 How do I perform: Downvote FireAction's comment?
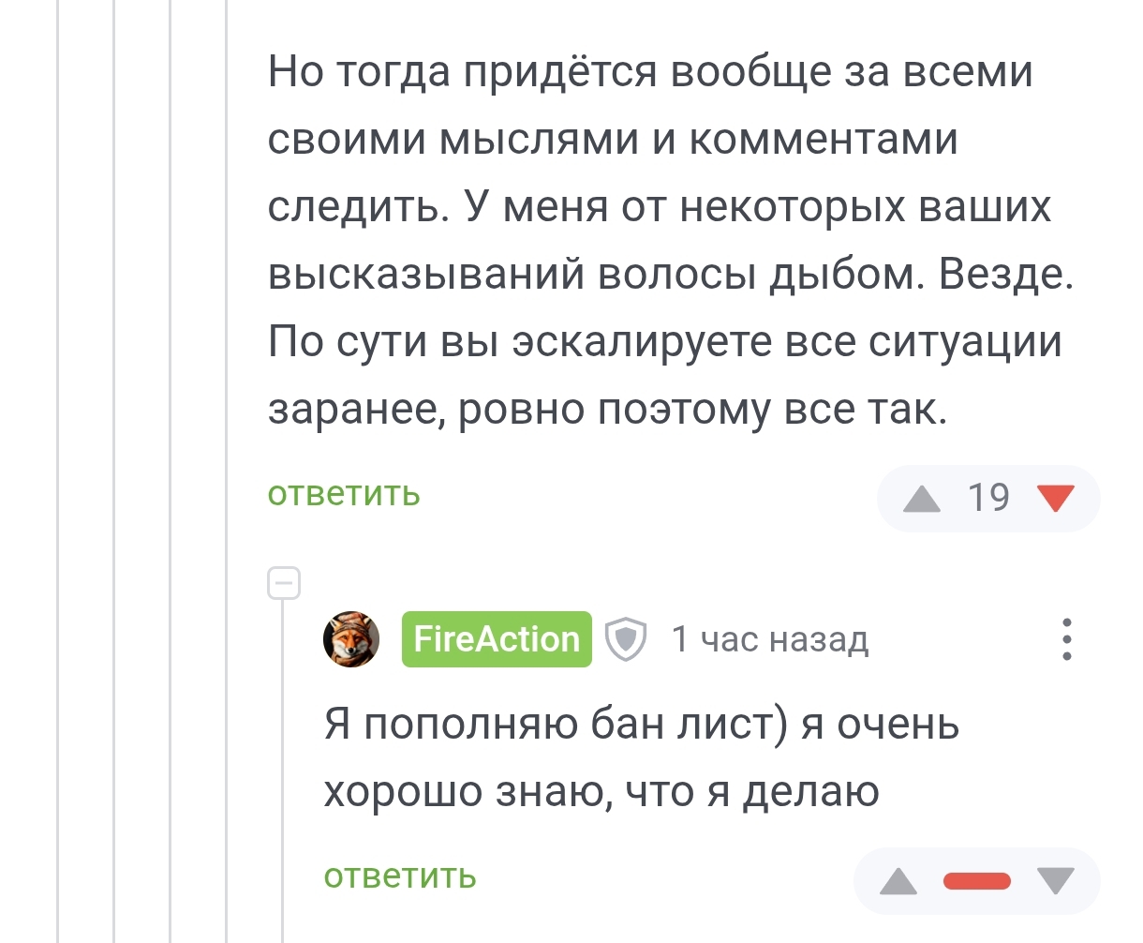click(x=1056, y=881)
